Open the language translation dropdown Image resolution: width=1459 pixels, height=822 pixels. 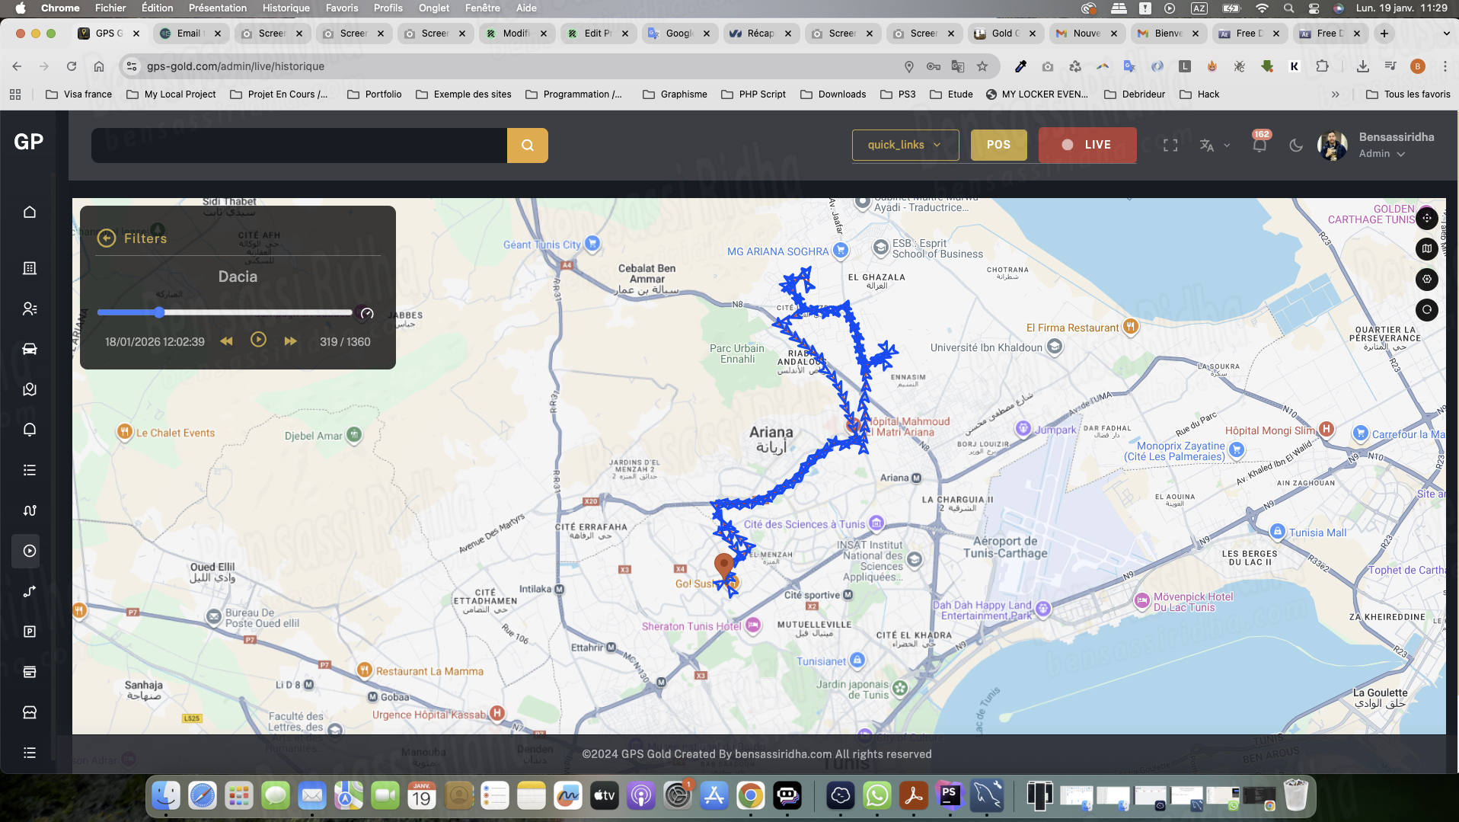[x=1215, y=145]
